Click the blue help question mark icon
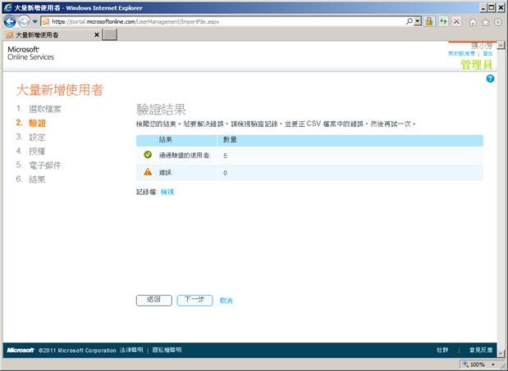508x371 pixels. pos(490,79)
